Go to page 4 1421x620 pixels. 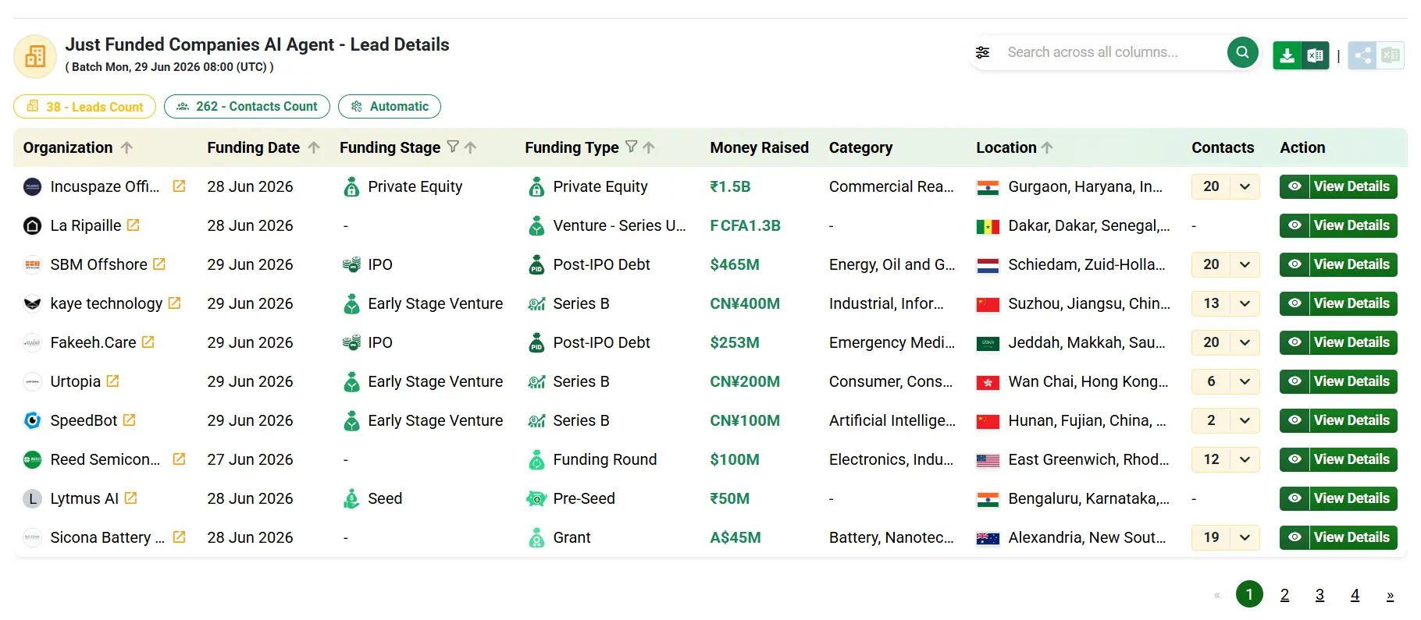tap(1355, 594)
